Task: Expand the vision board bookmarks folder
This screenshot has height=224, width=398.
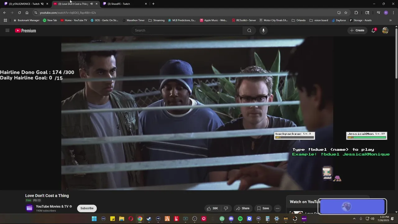Action: click(x=319, y=20)
